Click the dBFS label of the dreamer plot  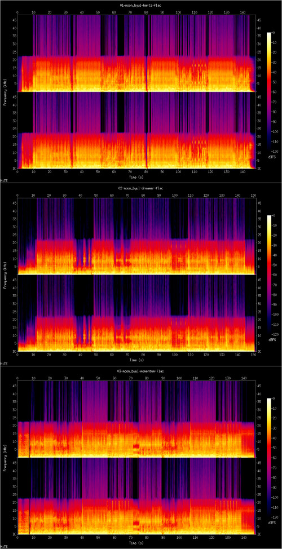click(x=272, y=340)
